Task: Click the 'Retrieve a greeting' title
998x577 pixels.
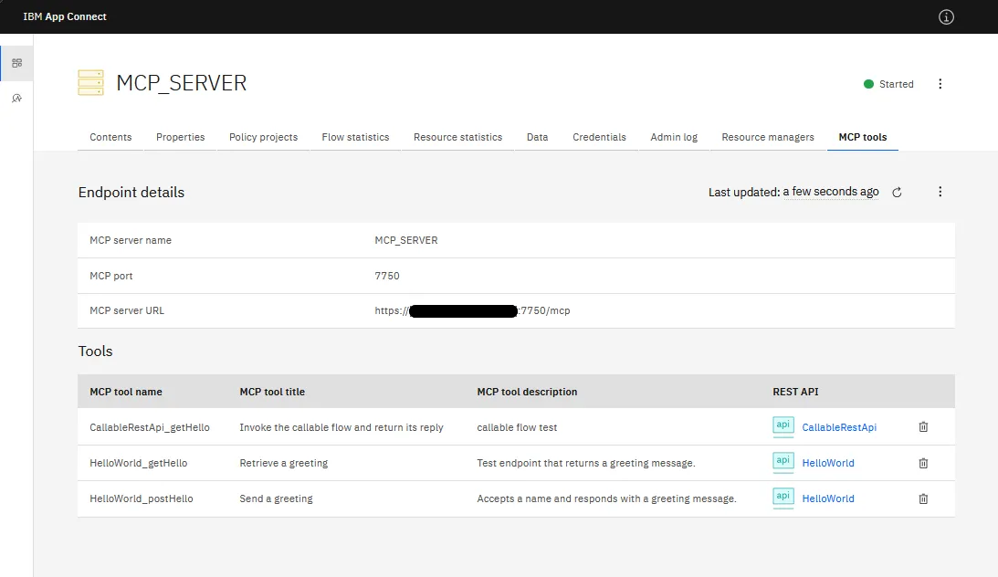Action: tap(283, 463)
